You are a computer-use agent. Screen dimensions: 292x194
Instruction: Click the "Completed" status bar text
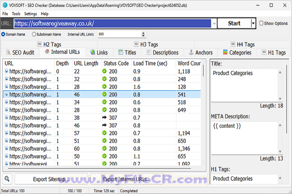point(129,191)
